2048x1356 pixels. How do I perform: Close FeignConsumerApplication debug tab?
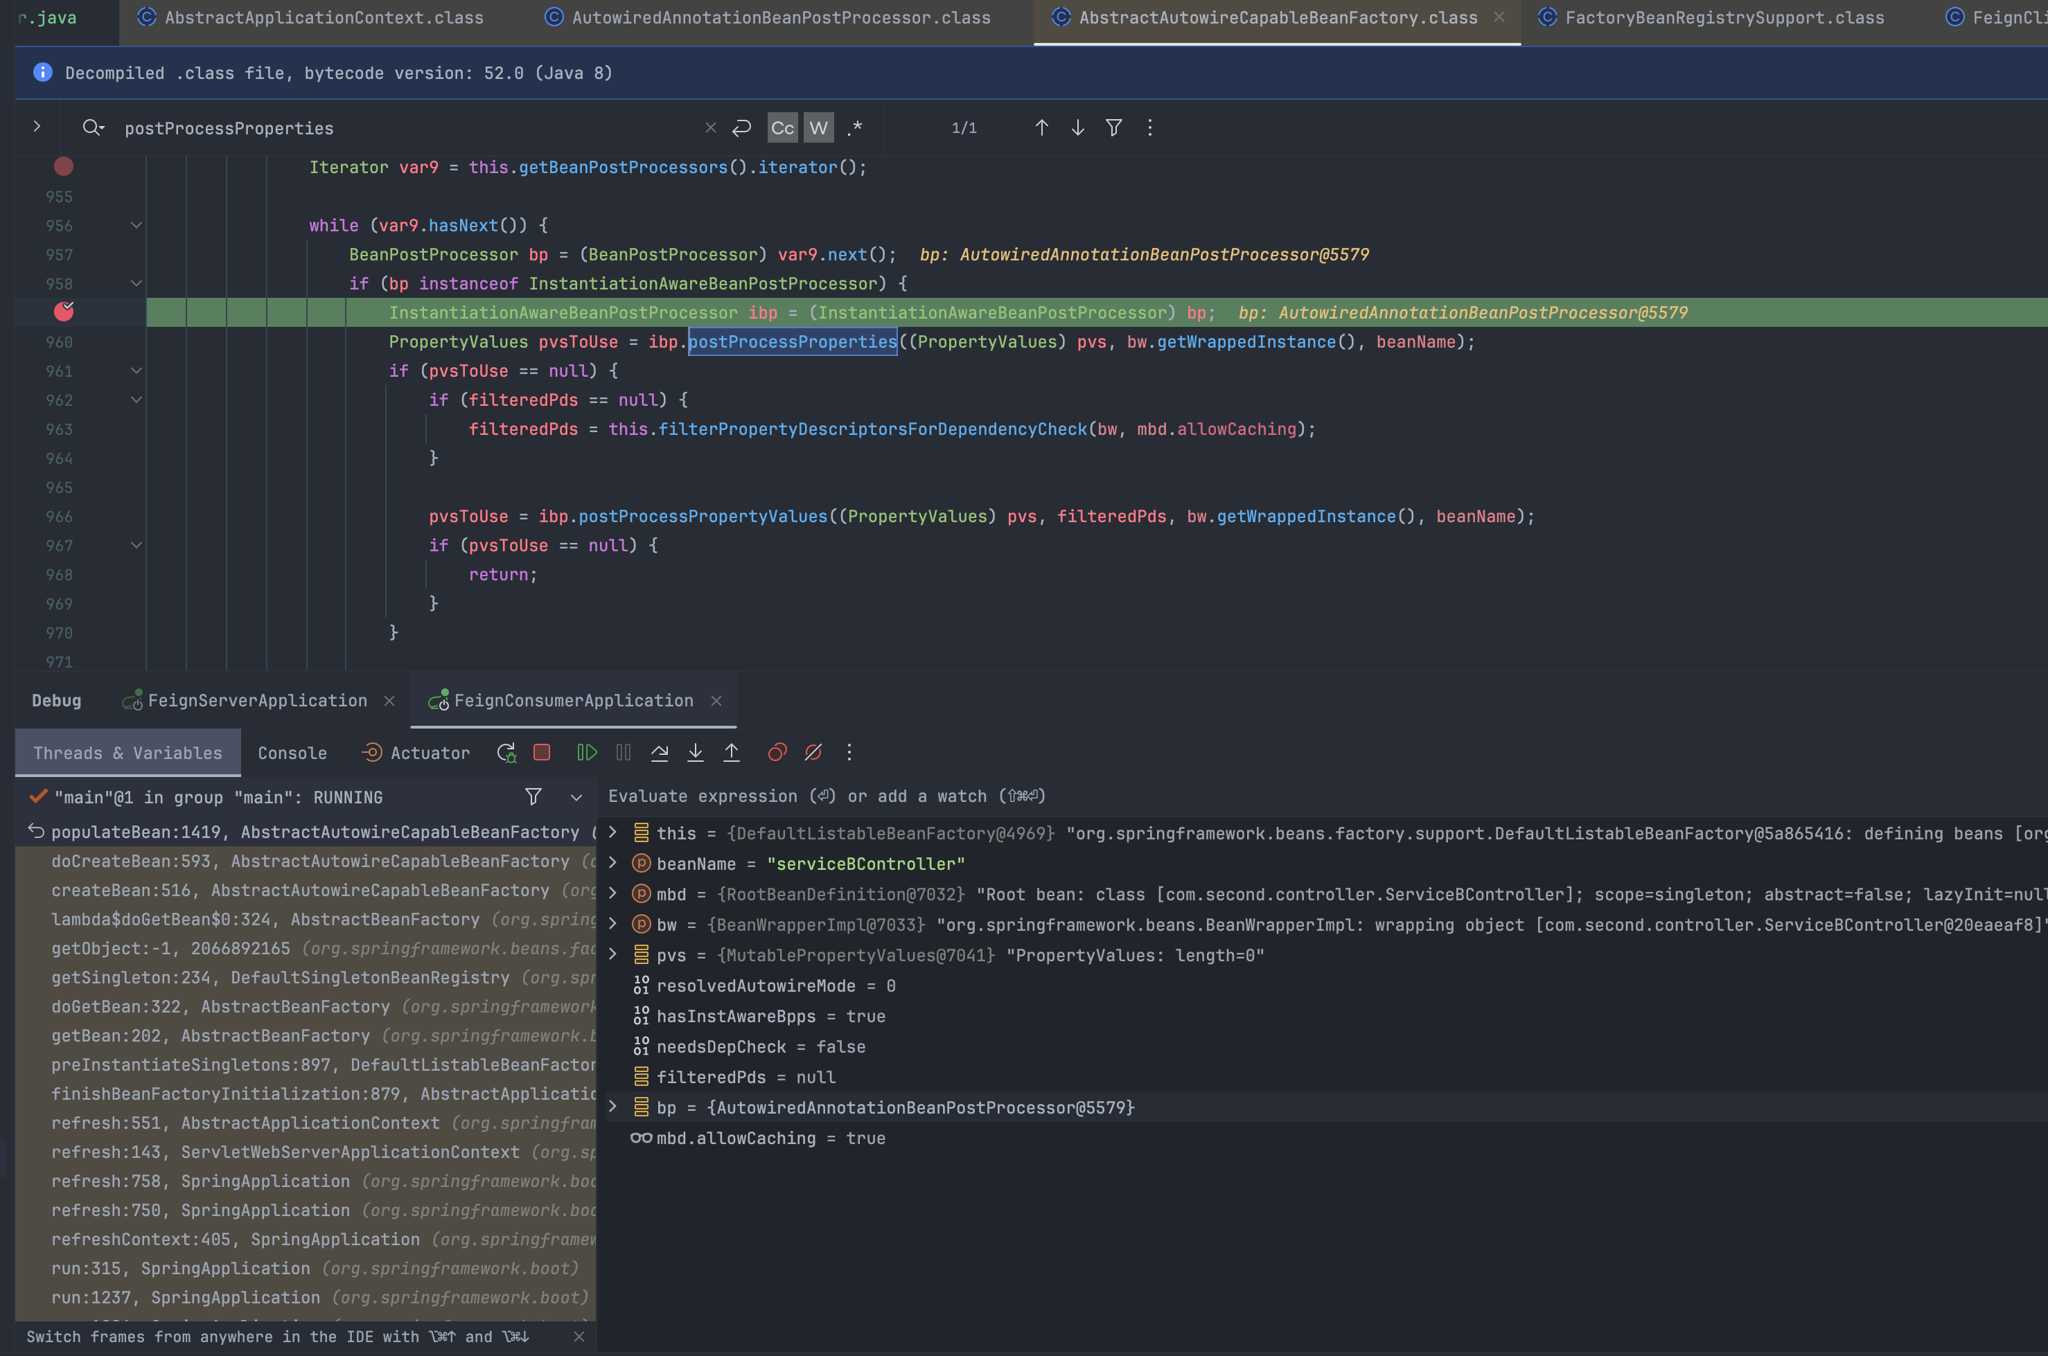tap(716, 700)
